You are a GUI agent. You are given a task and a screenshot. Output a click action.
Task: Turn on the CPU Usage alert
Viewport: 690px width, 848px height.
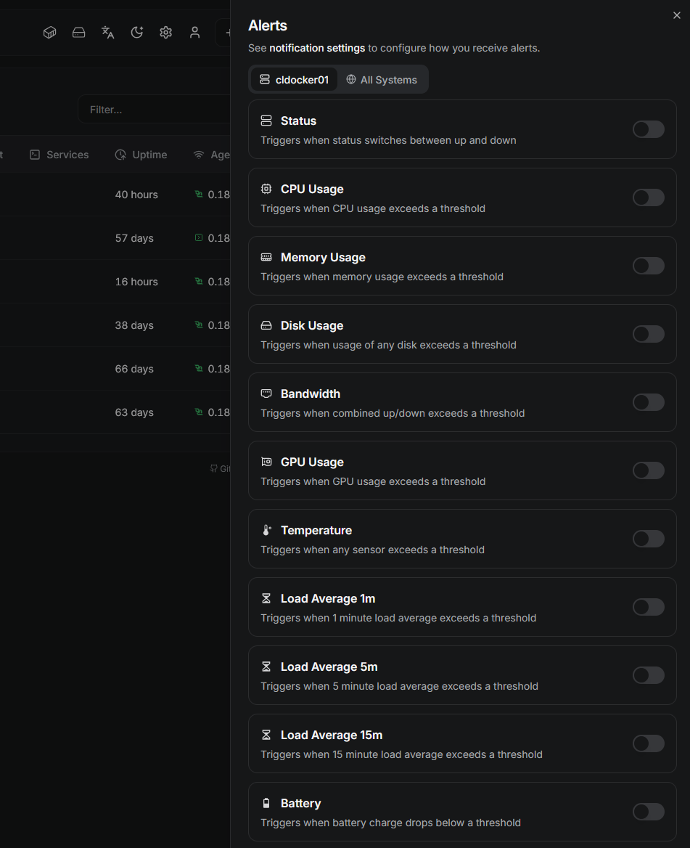(648, 197)
